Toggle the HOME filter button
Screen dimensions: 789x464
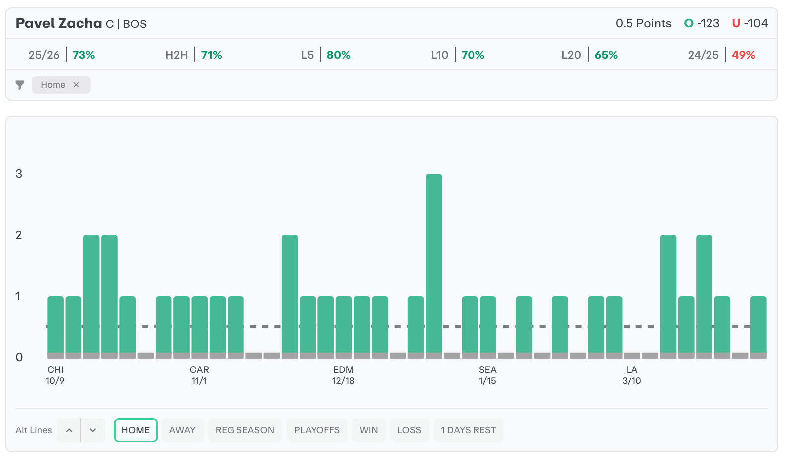point(136,430)
